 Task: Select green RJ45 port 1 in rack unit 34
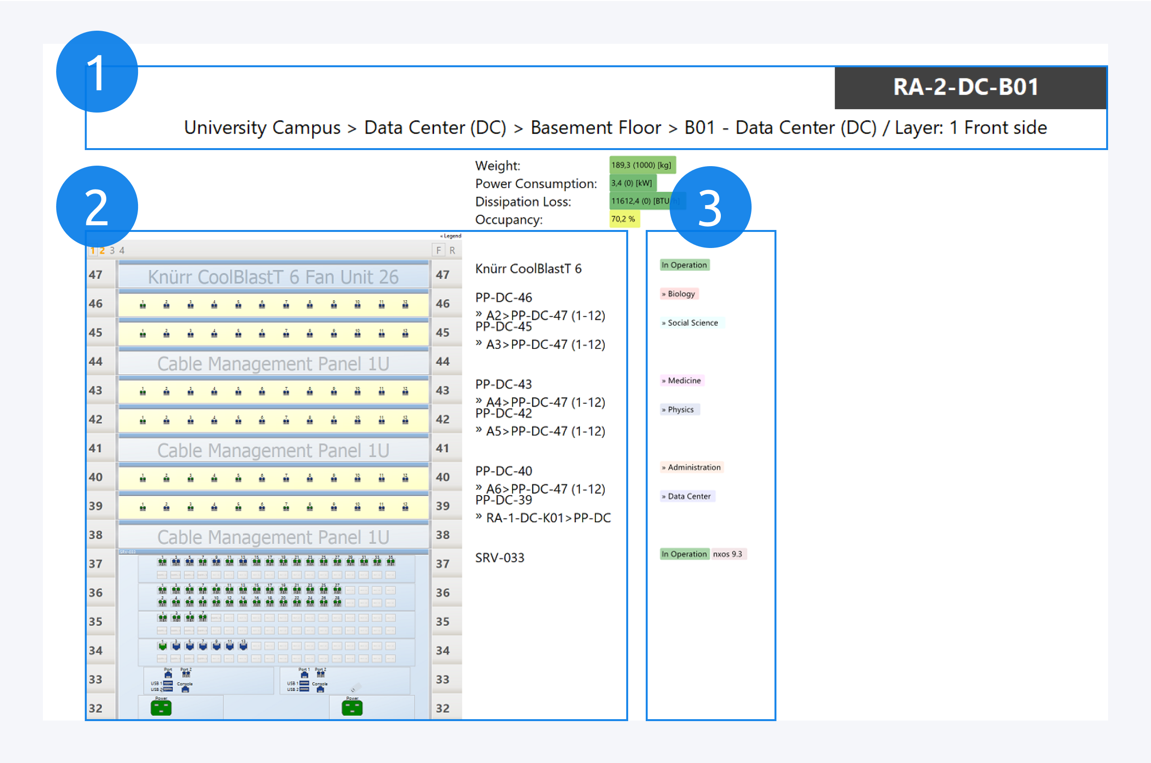[x=163, y=646]
